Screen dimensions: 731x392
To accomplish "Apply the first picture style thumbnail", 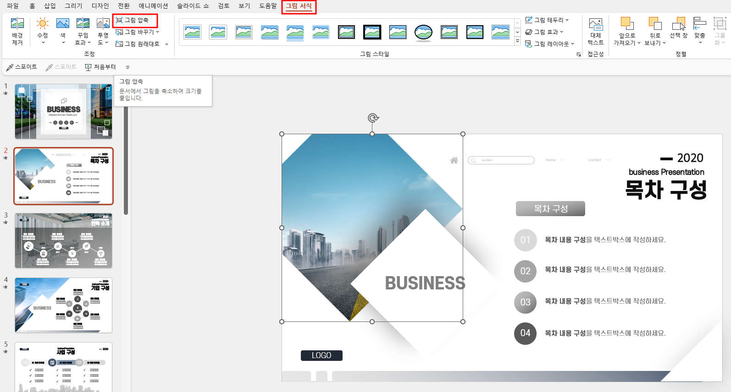I will click(193, 32).
